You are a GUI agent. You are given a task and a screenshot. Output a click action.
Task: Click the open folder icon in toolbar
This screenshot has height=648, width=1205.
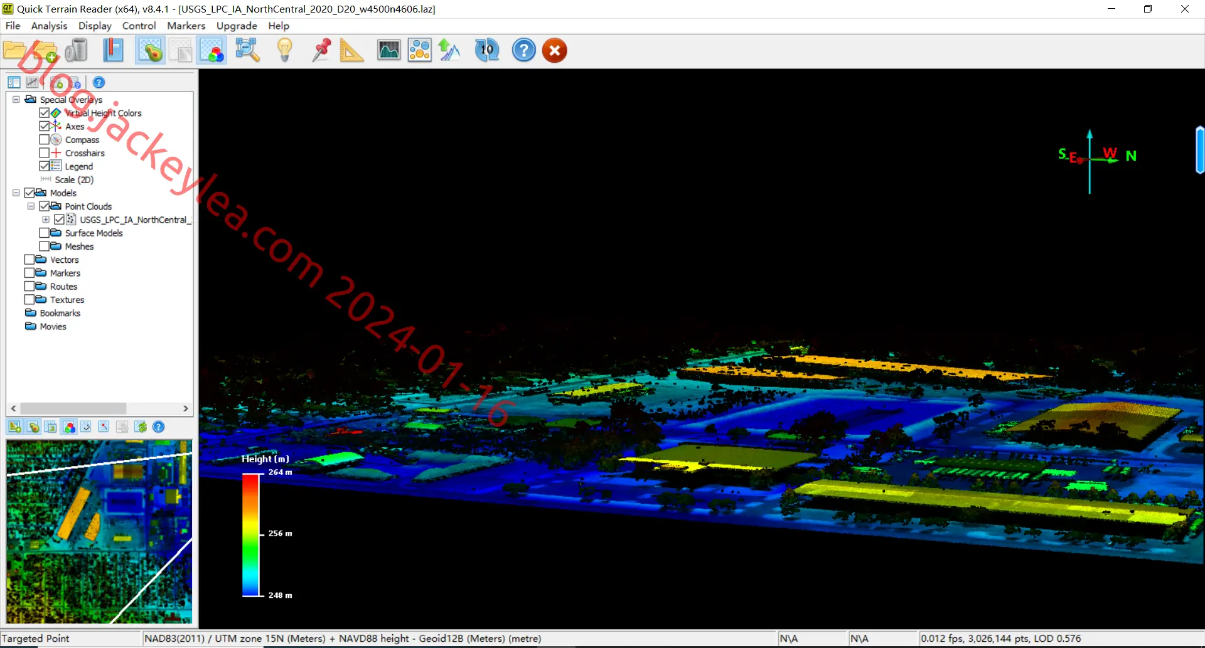14,50
